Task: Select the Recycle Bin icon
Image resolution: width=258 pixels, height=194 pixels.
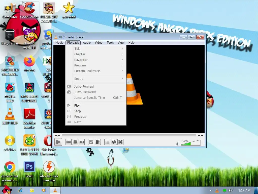Action: tap(10, 37)
